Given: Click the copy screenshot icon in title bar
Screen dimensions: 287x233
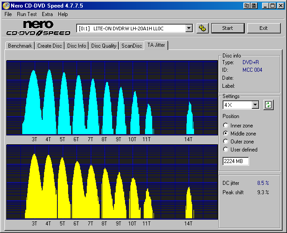Looking at the screenshot, I should click(247, 6).
